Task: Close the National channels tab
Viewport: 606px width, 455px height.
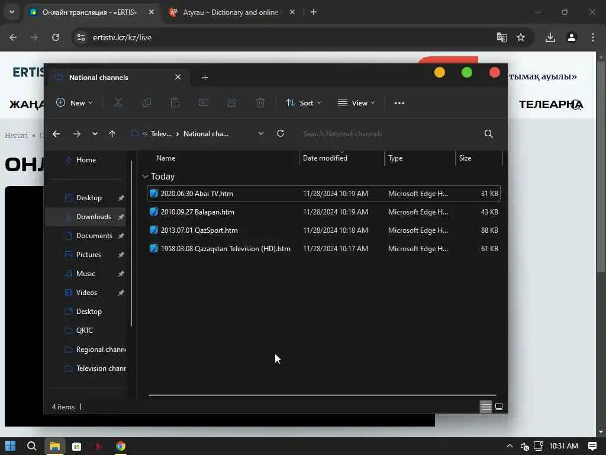Action: 178,77
